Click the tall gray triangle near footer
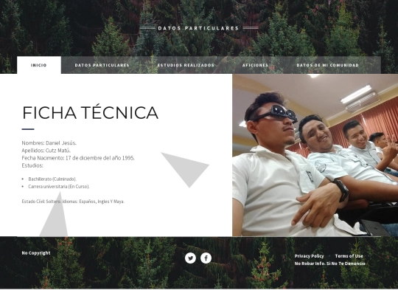This screenshot has height=299, width=398. pos(55,214)
